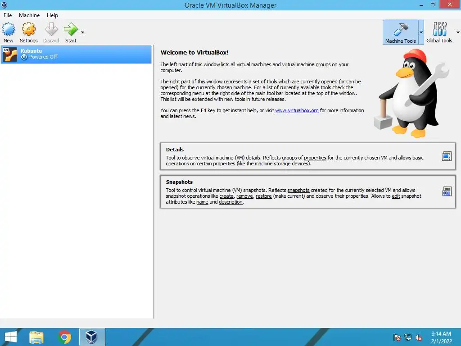Open the Windows Start button
Image resolution: width=461 pixels, height=346 pixels.
(x=11, y=337)
